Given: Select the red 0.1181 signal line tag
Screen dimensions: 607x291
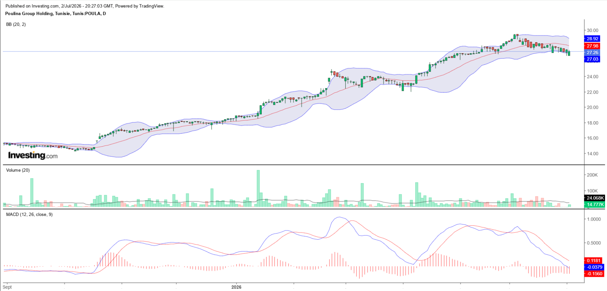Looking at the screenshot, I should click(x=594, y=261).
